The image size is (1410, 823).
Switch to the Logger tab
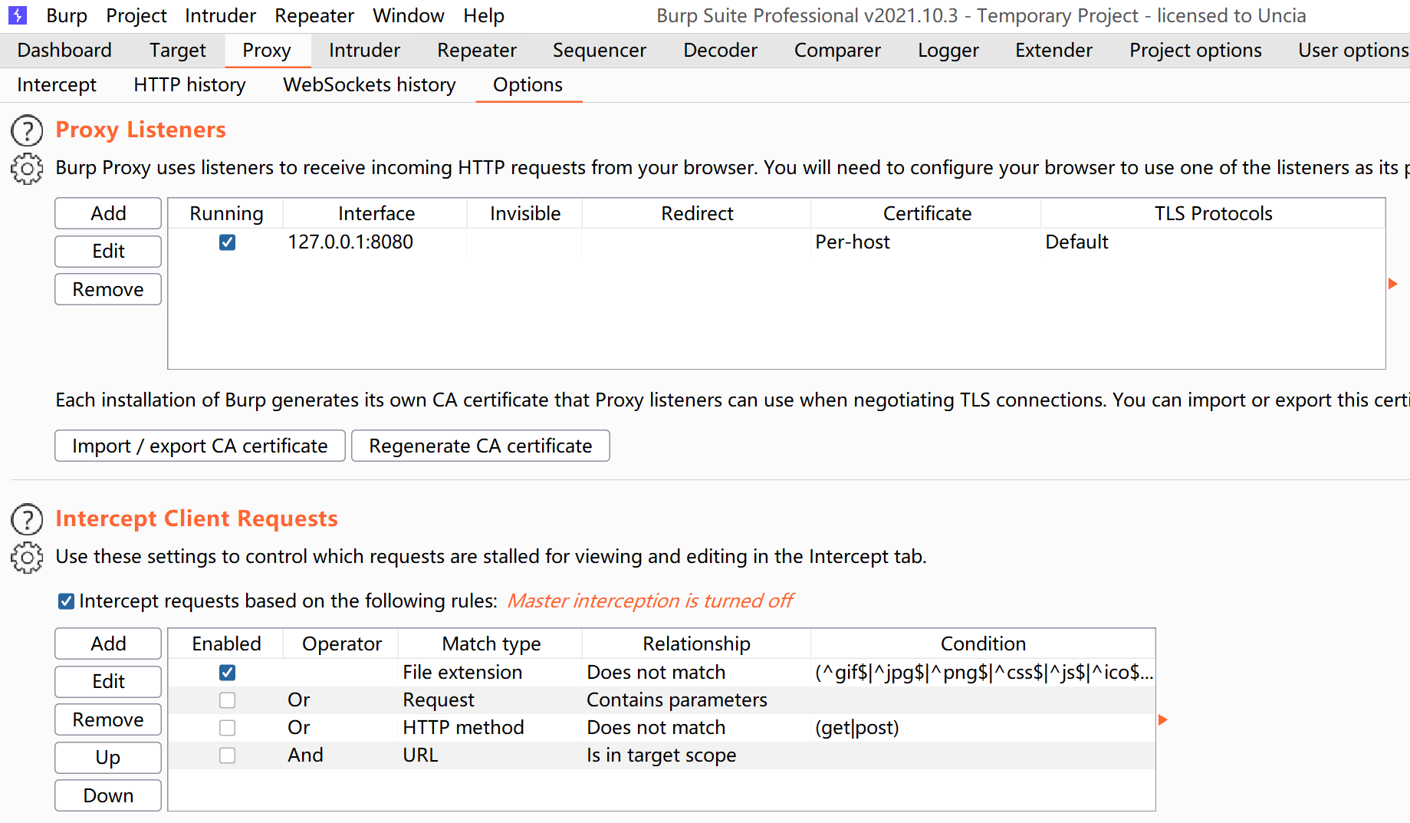[x=948, y=51]
